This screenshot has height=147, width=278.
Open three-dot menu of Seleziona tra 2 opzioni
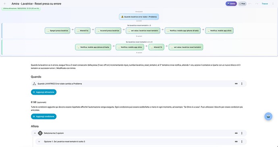tap(242, 133)
